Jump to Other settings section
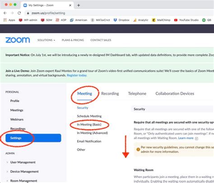 (x=81, y=150)
